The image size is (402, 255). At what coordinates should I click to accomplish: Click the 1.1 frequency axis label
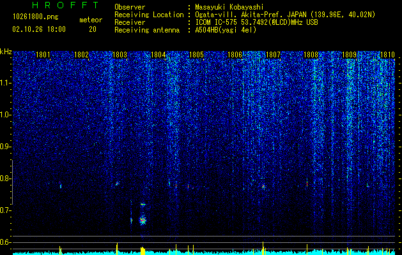5,83
